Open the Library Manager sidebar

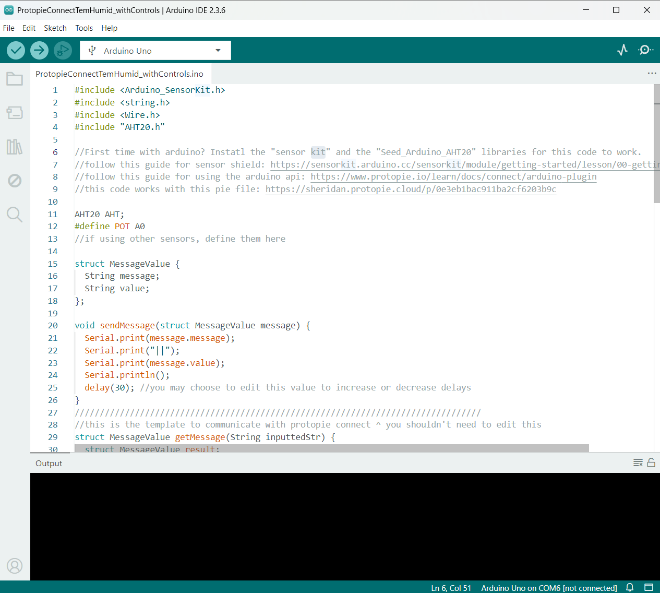(15, 147)
